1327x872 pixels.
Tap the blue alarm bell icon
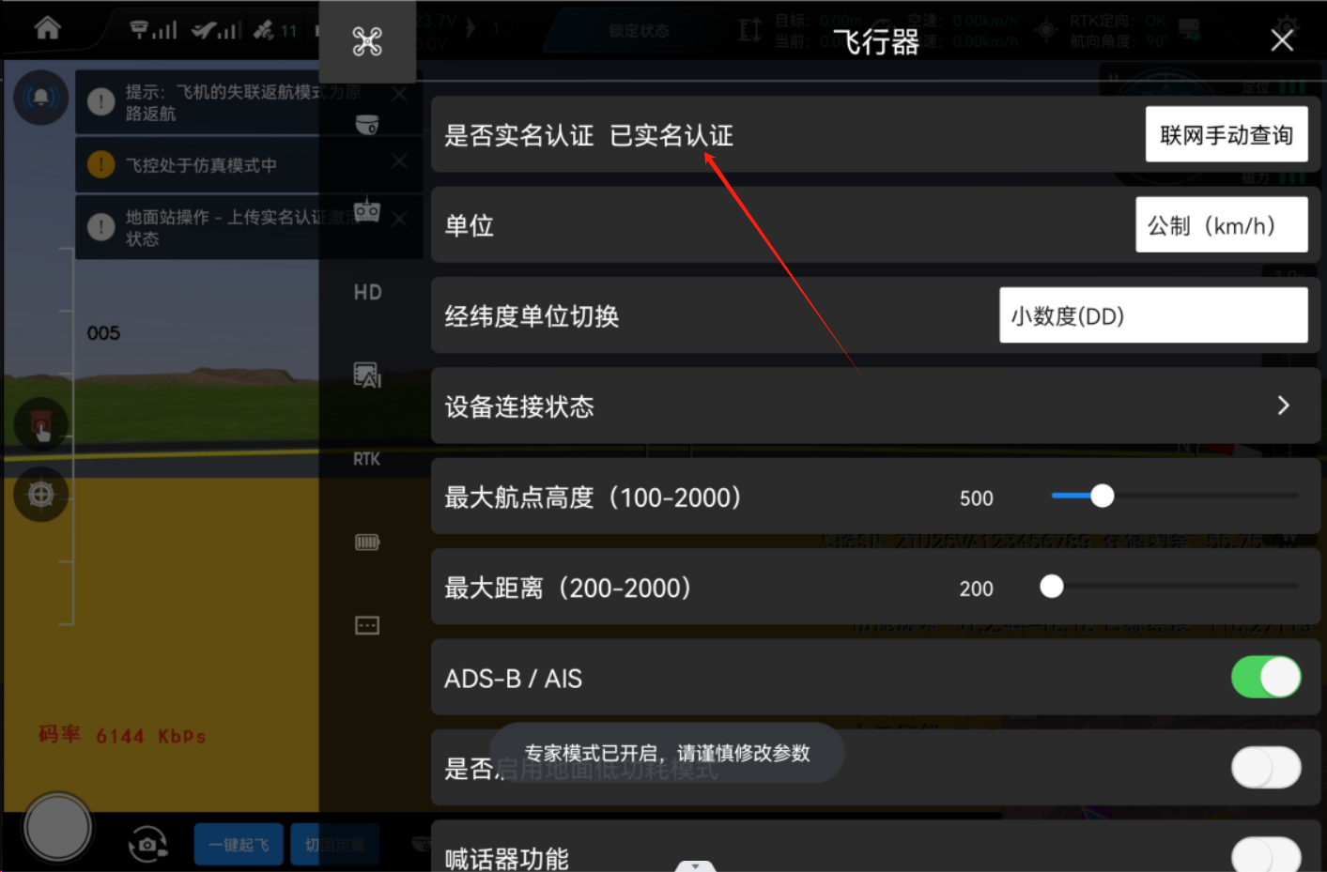(41, 98)
